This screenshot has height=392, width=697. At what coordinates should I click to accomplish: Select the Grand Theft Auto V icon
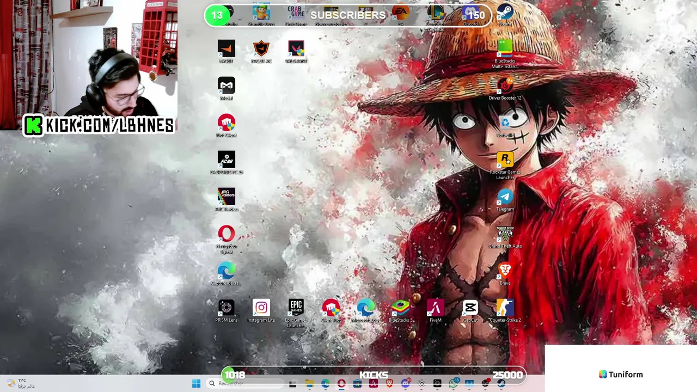click(505, 240)
